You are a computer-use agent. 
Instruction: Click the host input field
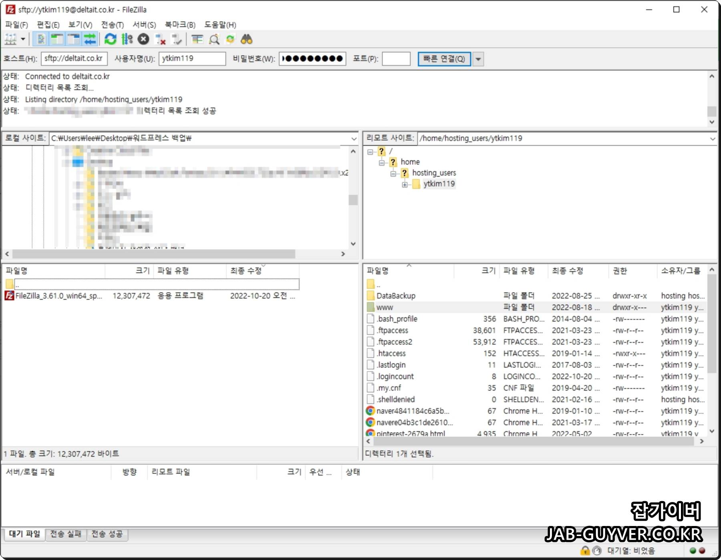[x=74, y=59]
